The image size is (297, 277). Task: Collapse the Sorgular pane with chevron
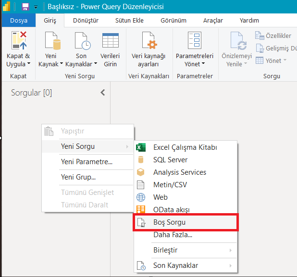click(x=102, y=93)
